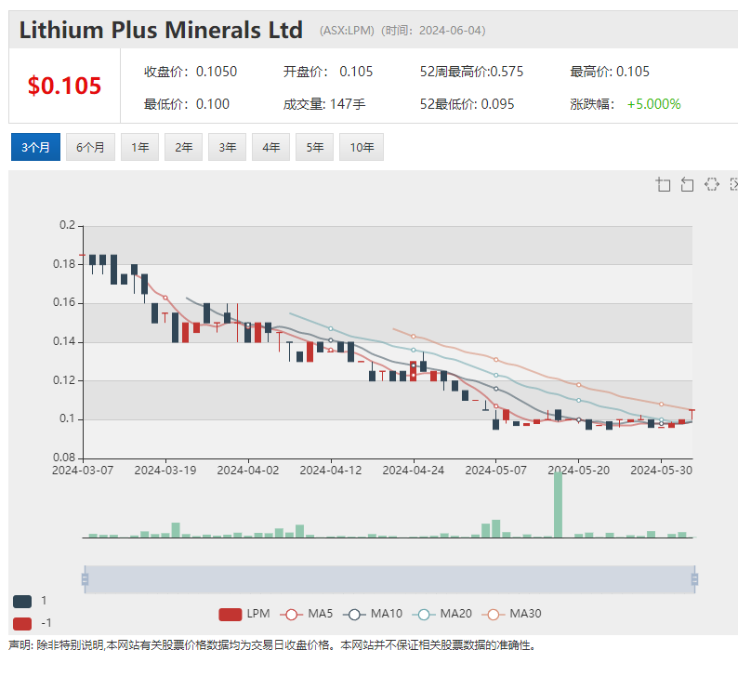Image resolution: width=751 pixels, height=677 pixels.
Task: Click the 收盘价 0.1050 value
Action: click(217, 72)
